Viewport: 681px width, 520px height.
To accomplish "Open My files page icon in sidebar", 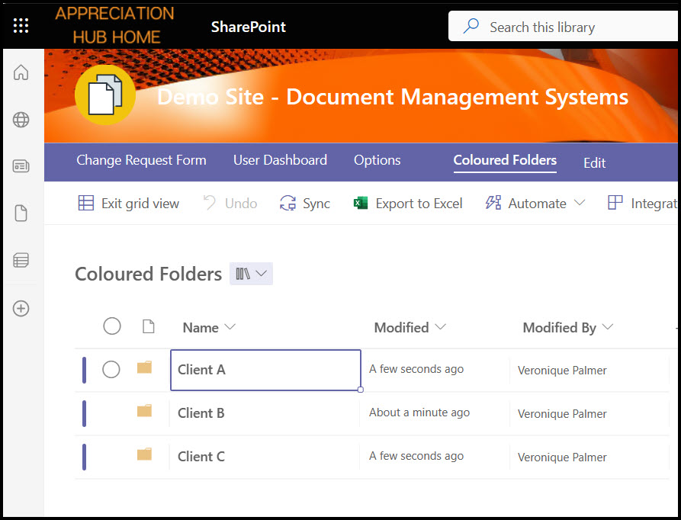I will click(21, 213).
